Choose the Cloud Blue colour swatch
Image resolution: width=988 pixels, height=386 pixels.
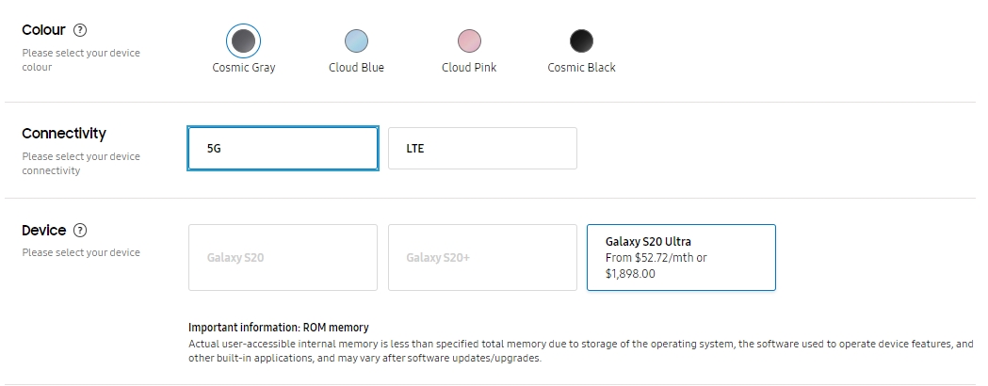coord(356,41)
